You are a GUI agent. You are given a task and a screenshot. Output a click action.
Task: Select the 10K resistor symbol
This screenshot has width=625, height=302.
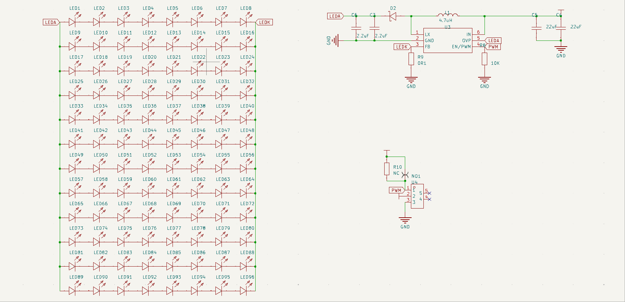tap(485, 59)
